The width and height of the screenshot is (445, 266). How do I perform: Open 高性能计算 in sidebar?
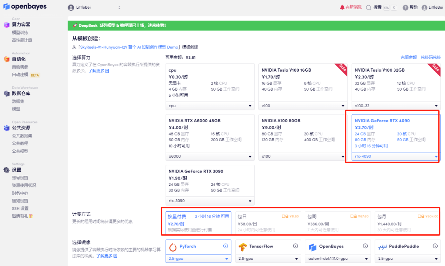22,40
